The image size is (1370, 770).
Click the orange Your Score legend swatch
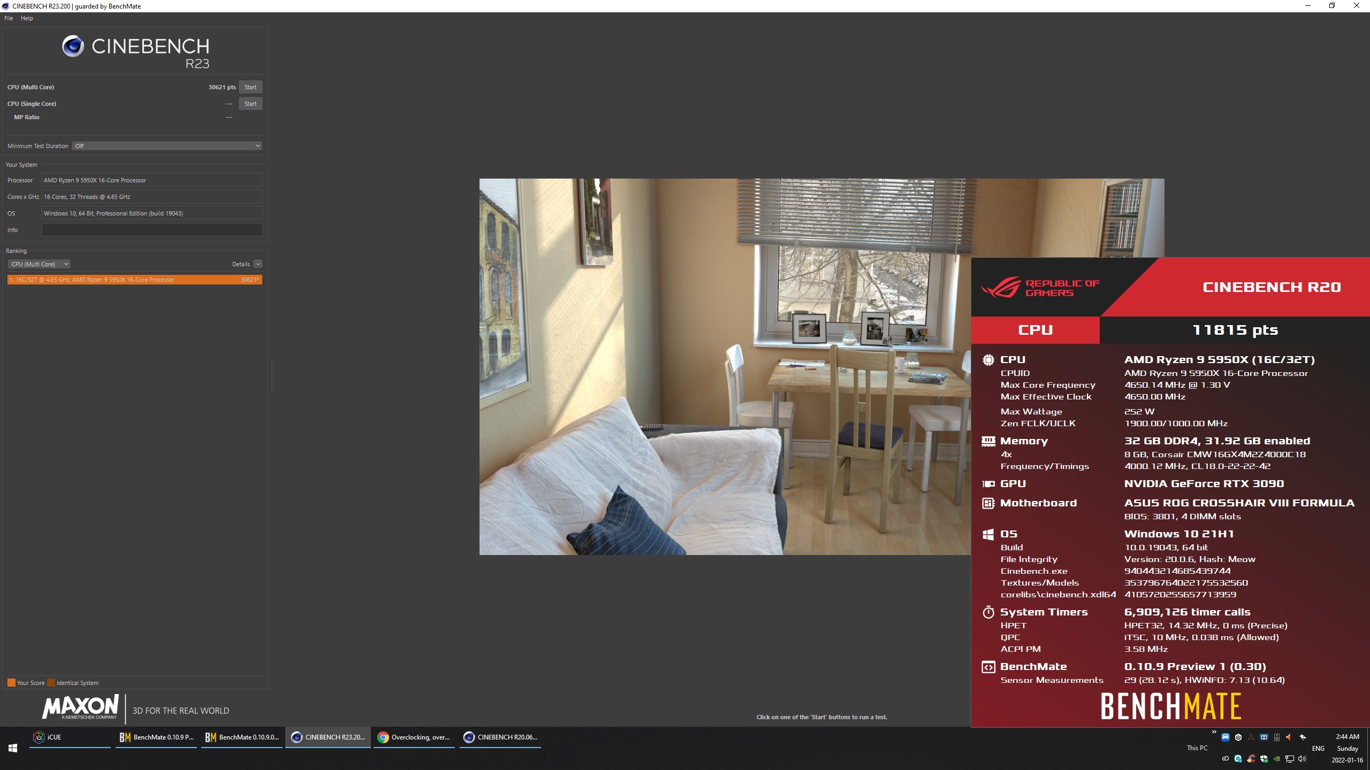click(11, 683)
